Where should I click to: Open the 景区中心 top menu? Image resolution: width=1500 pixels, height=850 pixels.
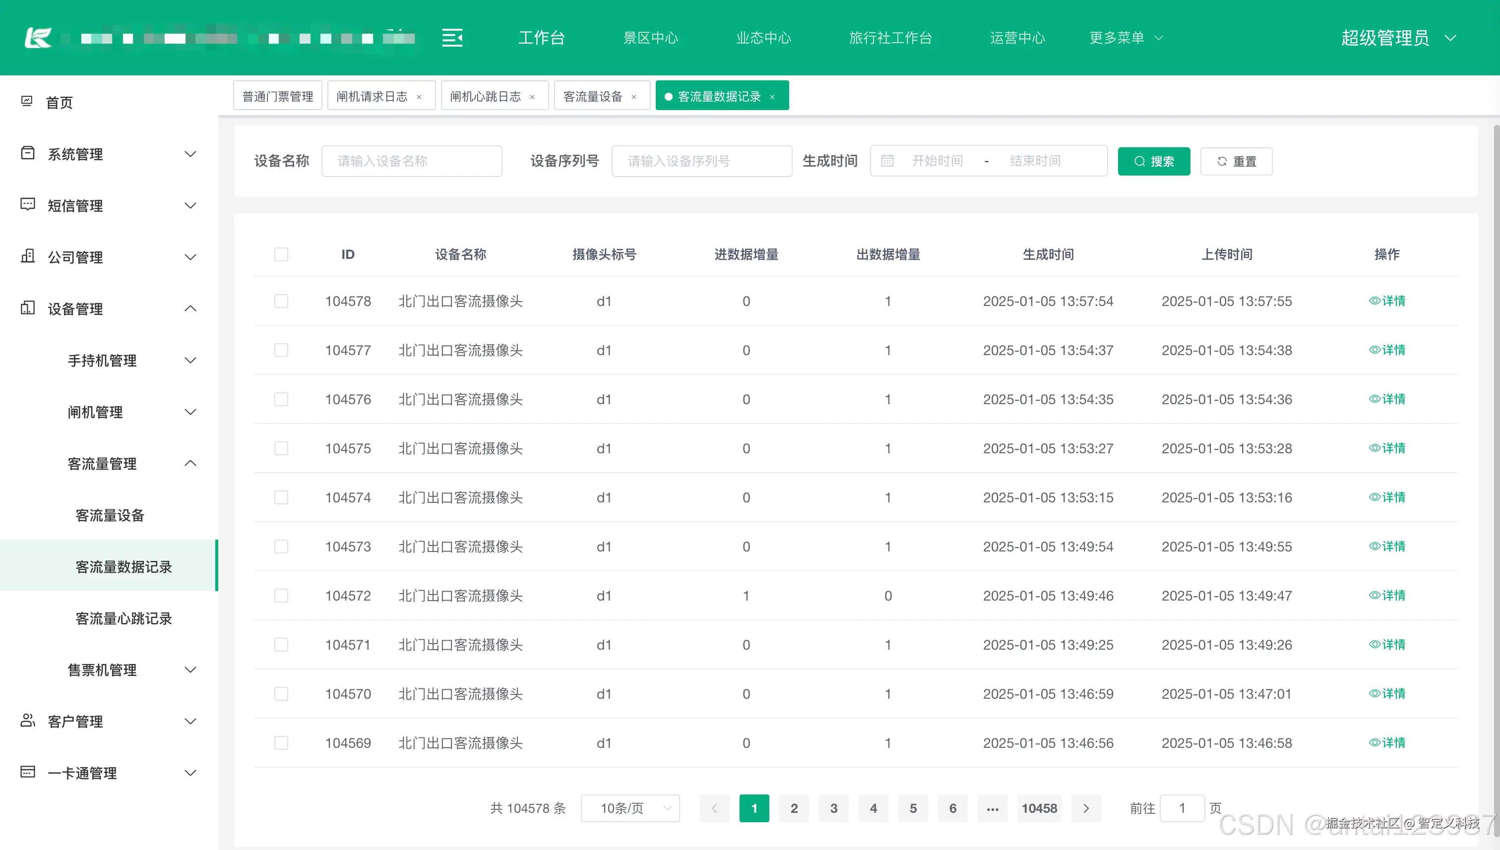[x=650, y=38]
